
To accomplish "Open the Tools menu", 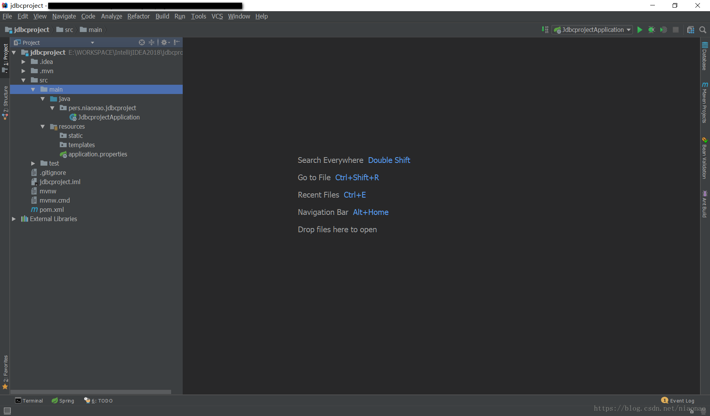I will click(x=199, y=16).
